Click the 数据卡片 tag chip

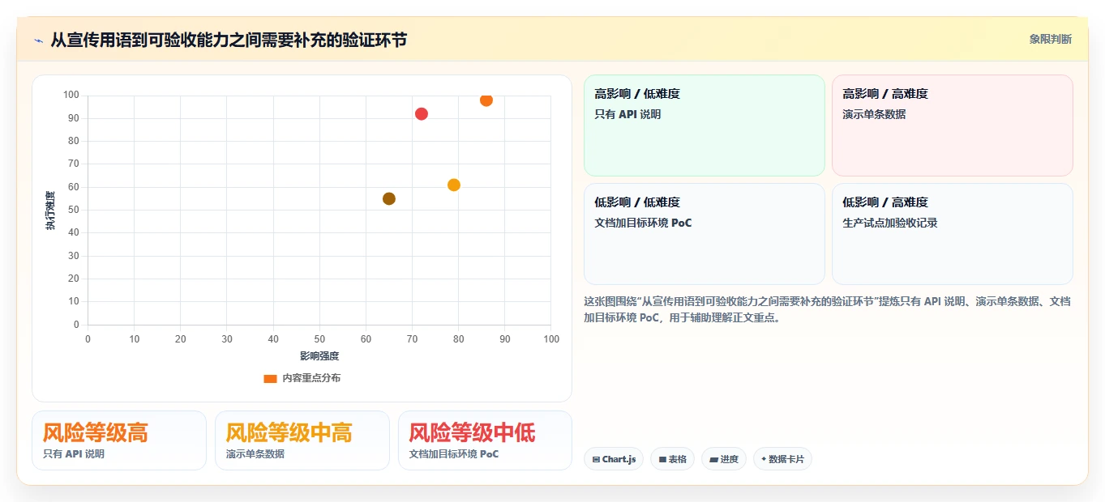(x=782, y=459)
